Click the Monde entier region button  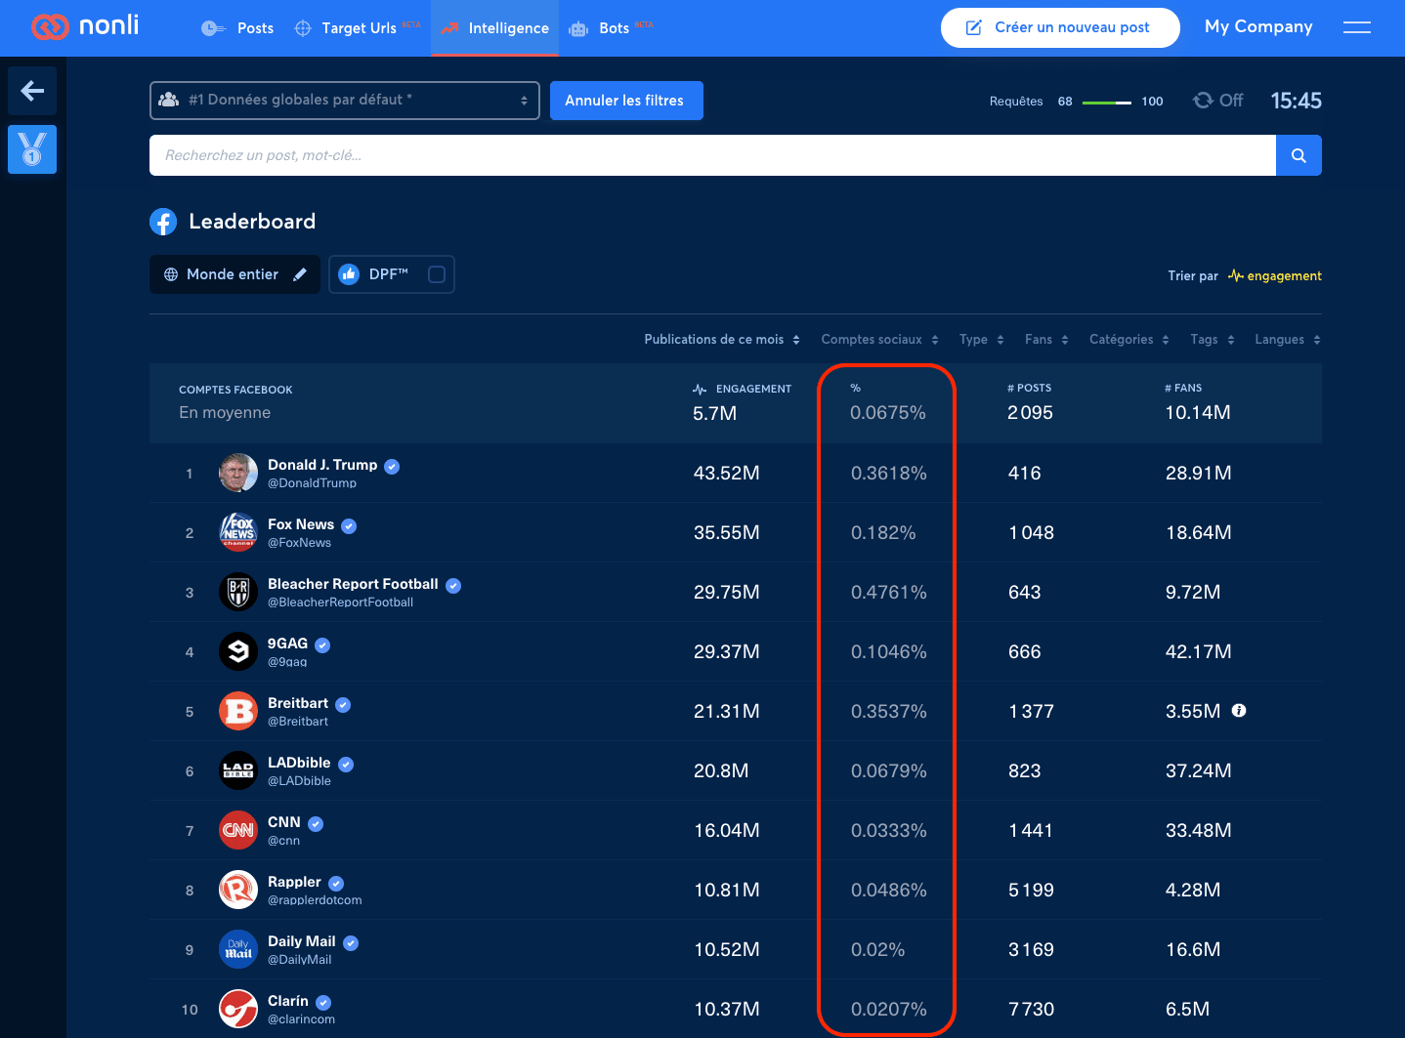click(x=234, y=274)
